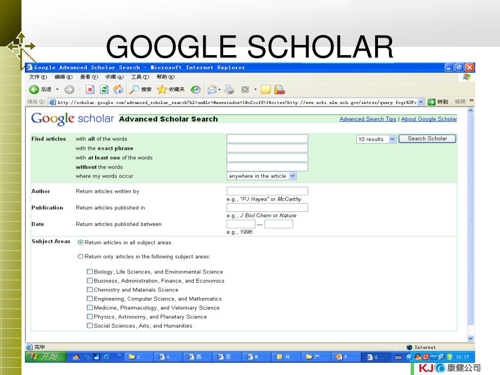
Task: Expand the 'anywhere in the article' dropdown
Action: (292, 176)
